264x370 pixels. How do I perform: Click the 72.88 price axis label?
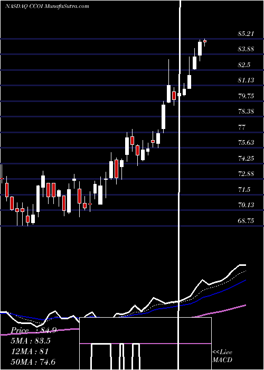[x=246, y=174]
